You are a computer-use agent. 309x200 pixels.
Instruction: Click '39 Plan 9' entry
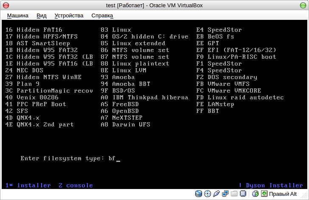[x=22, y=84]
